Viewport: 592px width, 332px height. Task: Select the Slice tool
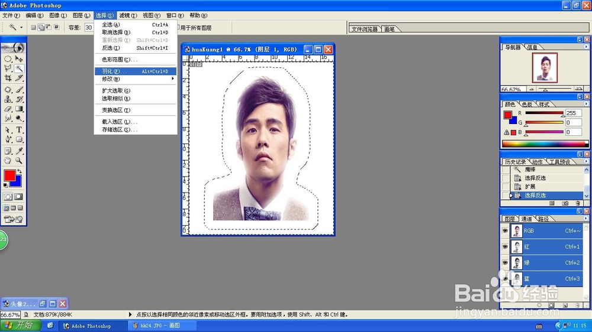[x=19, y=77]
